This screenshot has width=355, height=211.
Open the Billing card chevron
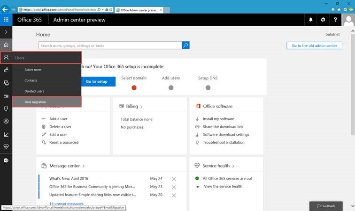(x=141, y=107)
